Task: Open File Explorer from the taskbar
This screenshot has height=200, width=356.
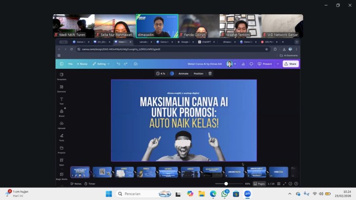Action: 201,194
